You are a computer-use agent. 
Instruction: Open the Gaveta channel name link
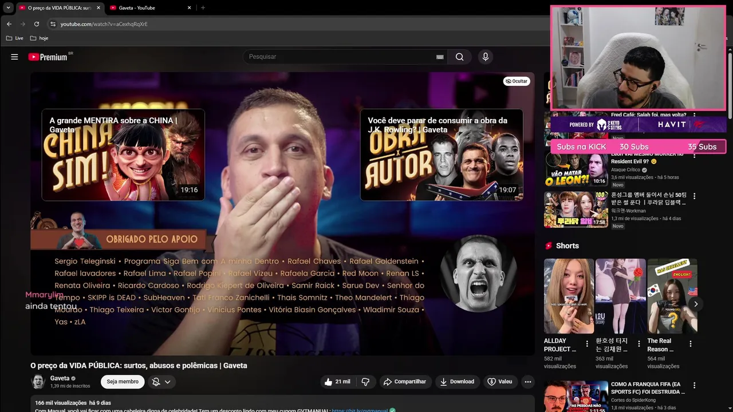(60, 378)
